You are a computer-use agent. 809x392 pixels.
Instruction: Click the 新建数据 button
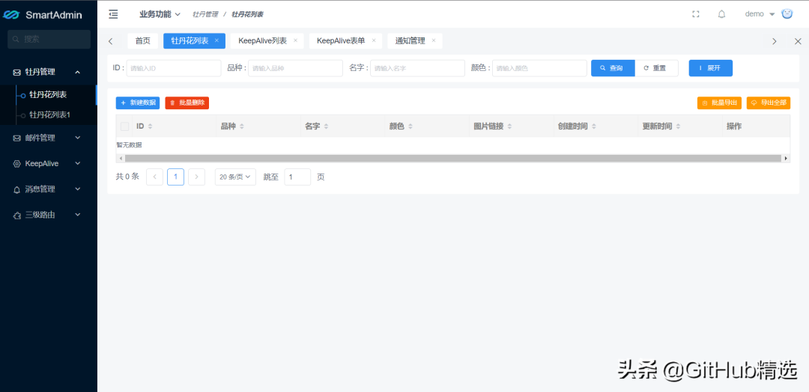coord(138,103)
